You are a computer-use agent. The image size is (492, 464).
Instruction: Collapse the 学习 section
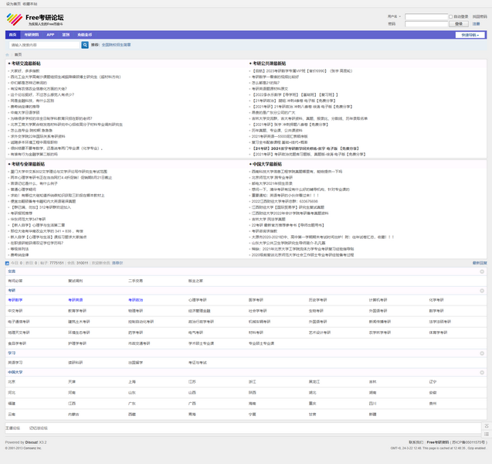pos(482,353)
